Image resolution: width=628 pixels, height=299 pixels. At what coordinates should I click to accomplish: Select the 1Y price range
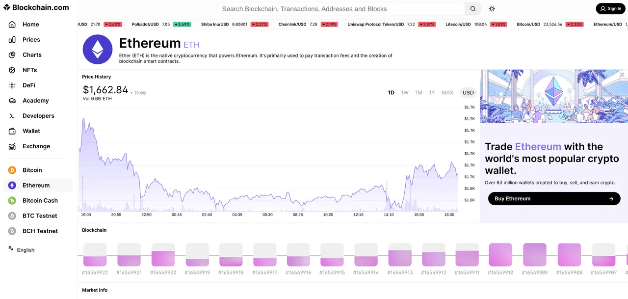432,92
